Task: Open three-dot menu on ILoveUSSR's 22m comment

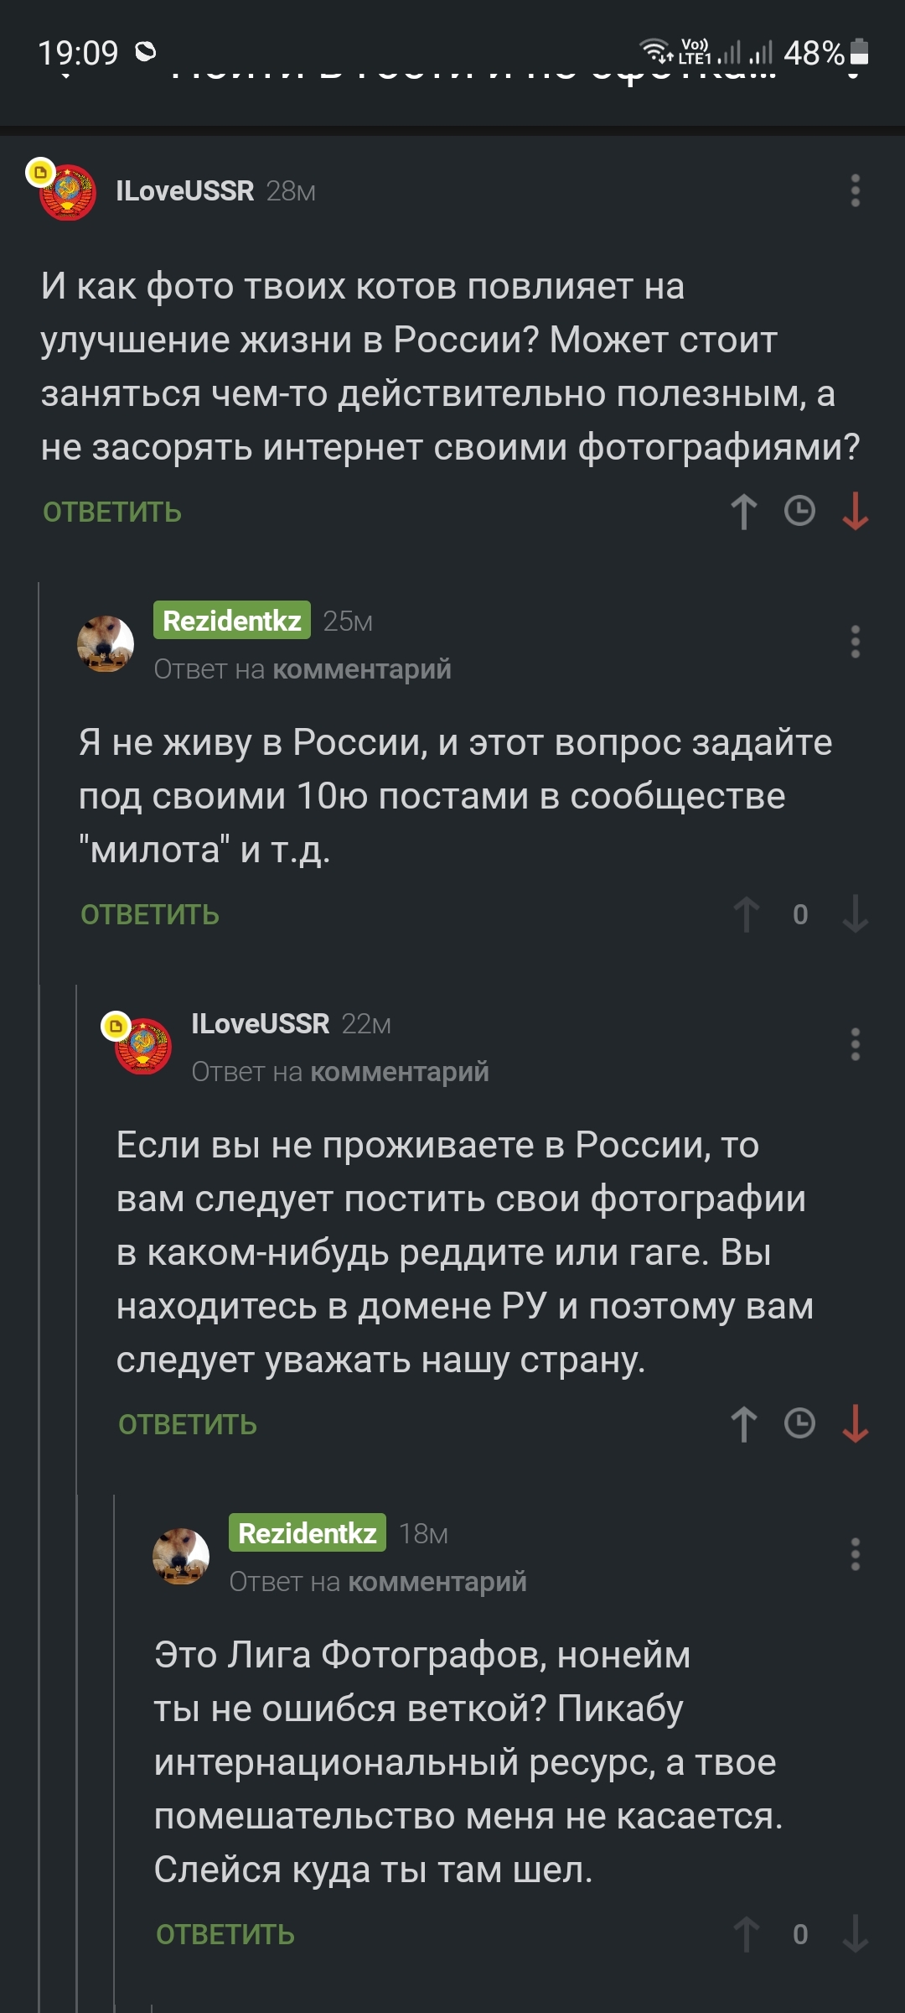Action: pos(855,1044)
